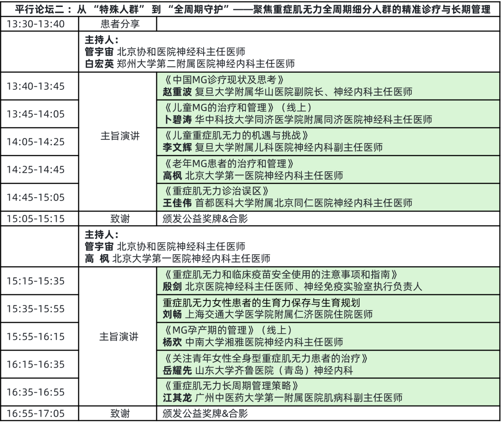Click host line 高 枫 北京大学第一医院 in second host block
This screenshot has height=425, width=501.
(x=177, y=258)
